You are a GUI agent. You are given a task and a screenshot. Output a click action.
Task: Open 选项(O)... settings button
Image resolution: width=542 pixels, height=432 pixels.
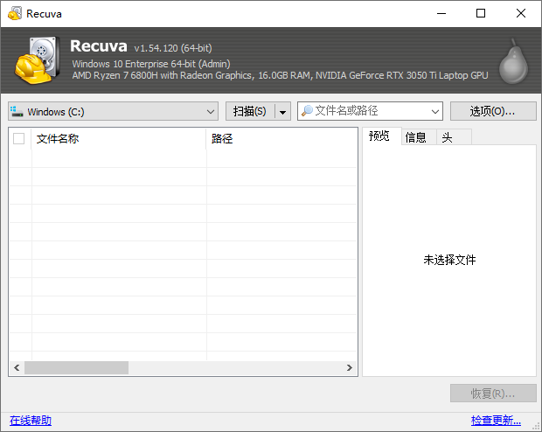(x=492, y=111)
